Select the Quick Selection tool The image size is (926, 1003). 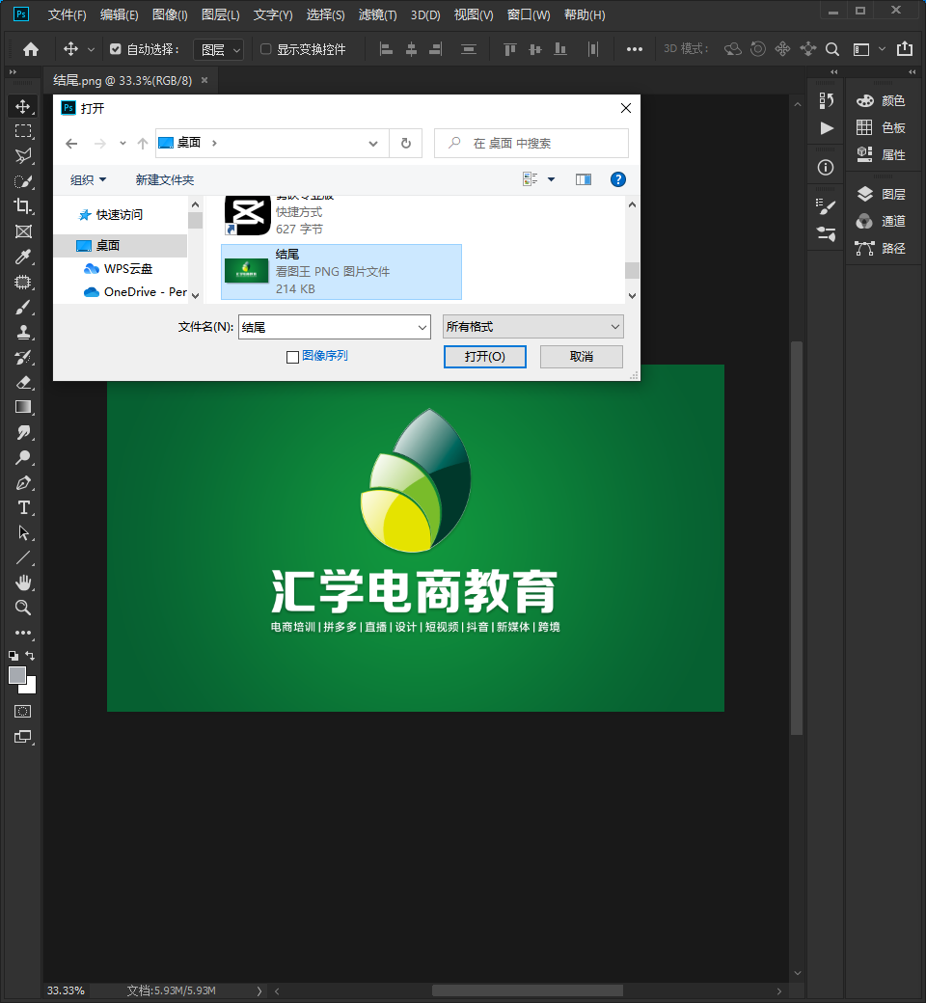[x=23, y=181]
